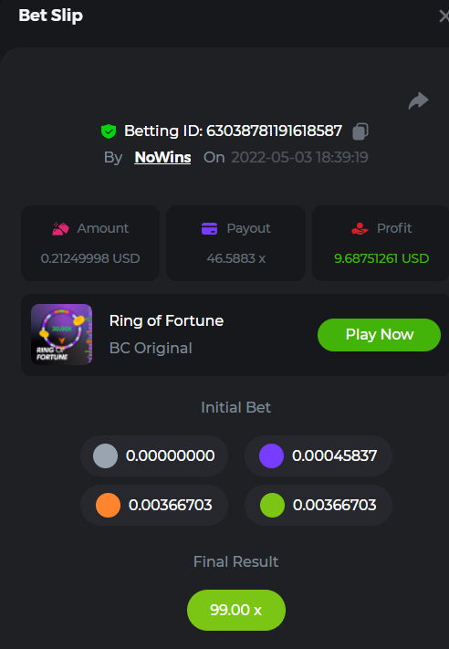Viewport: 449px width, 649px height.
Task: Click the Amount money icon
Action: [x=60, y=228]
